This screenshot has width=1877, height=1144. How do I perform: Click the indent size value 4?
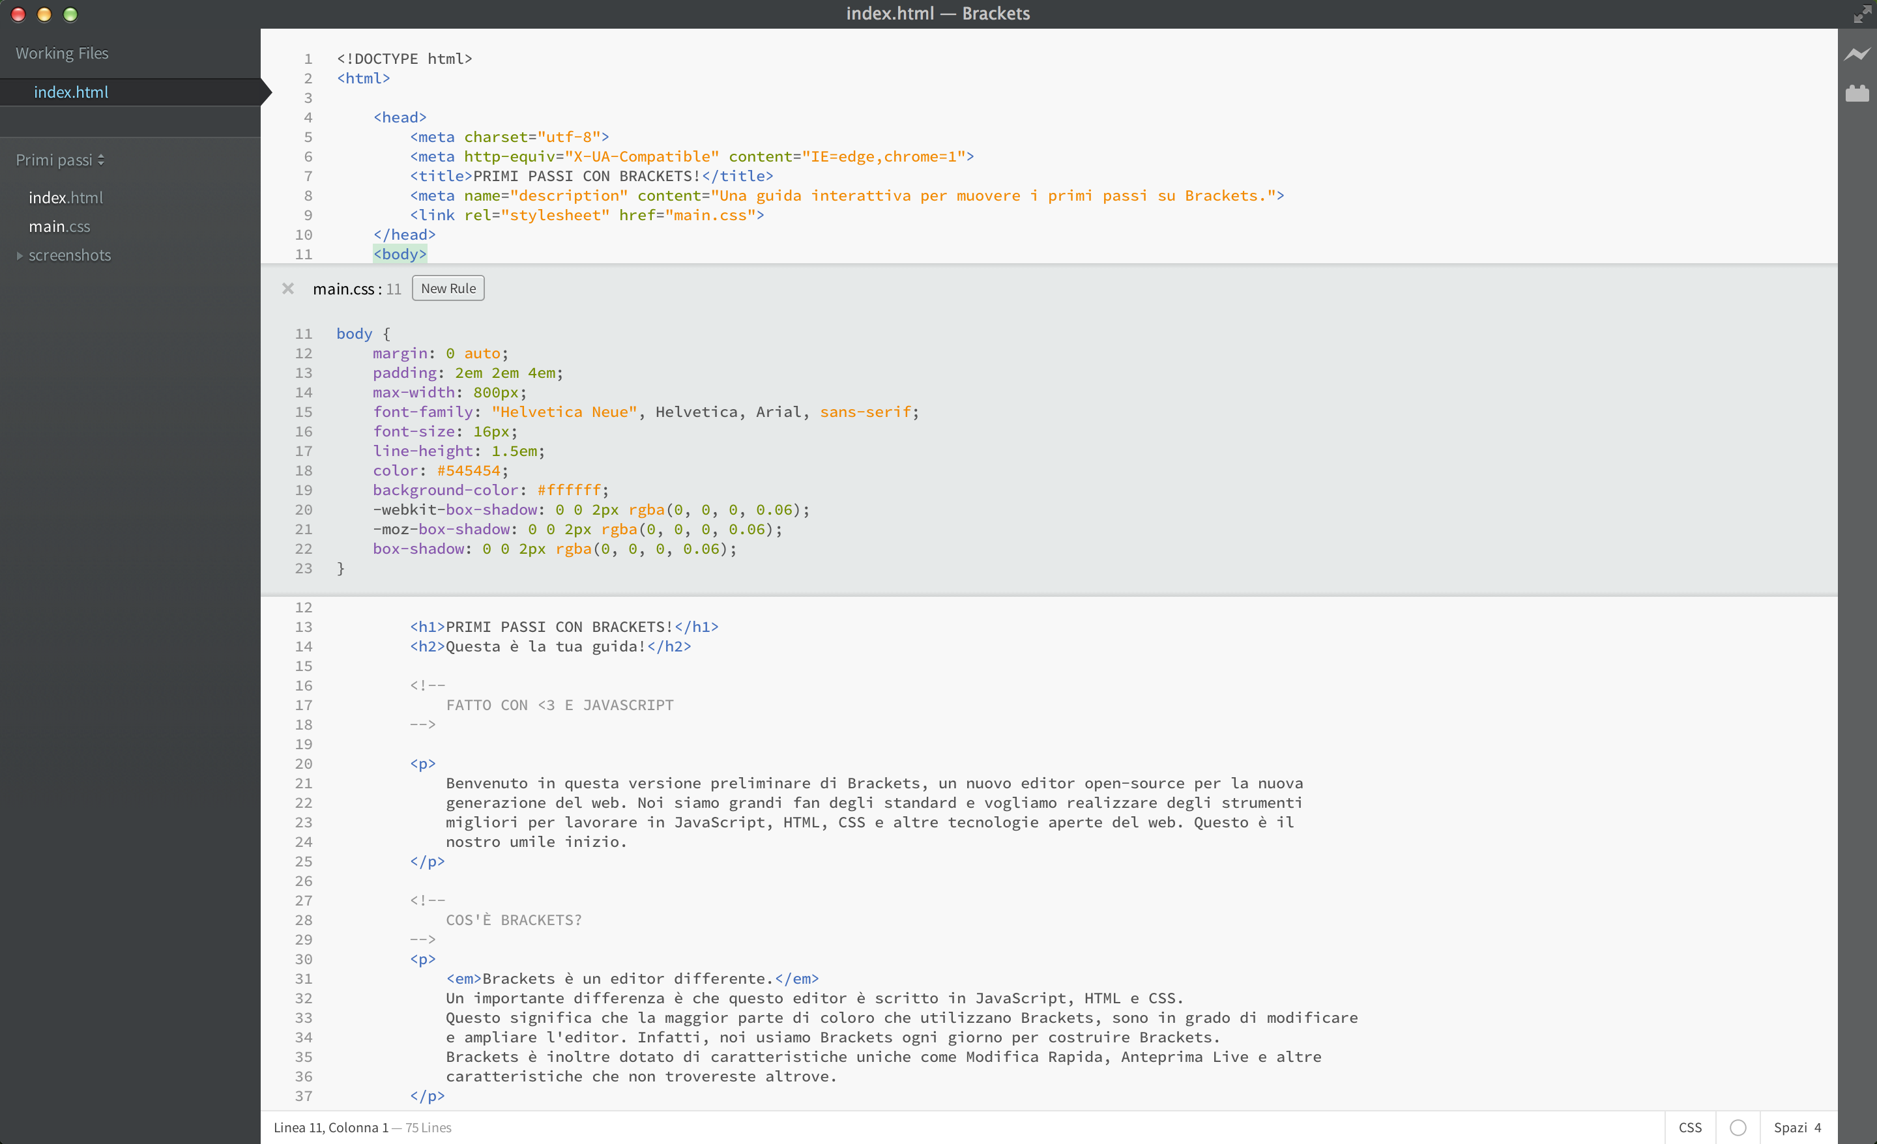click(1818, 1127)
